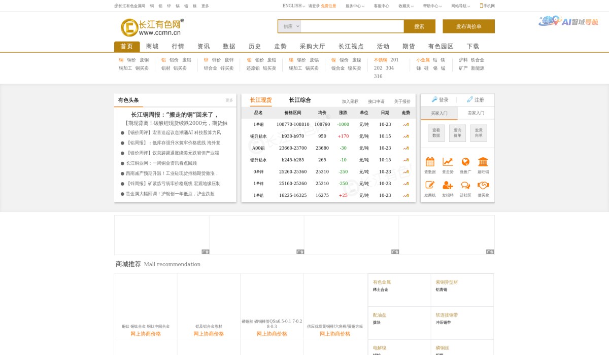The image size is (609, 355).
Task: Switch to the 长江现货 tab
Action: point(261,100)
